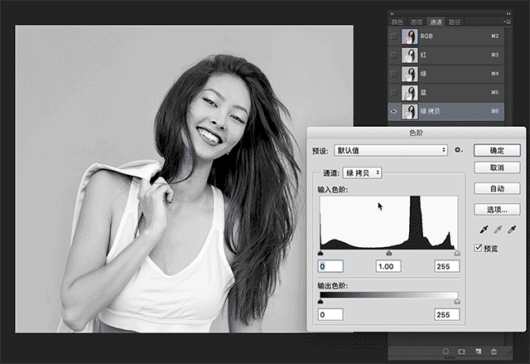Open the preset options gear menu

457,151
